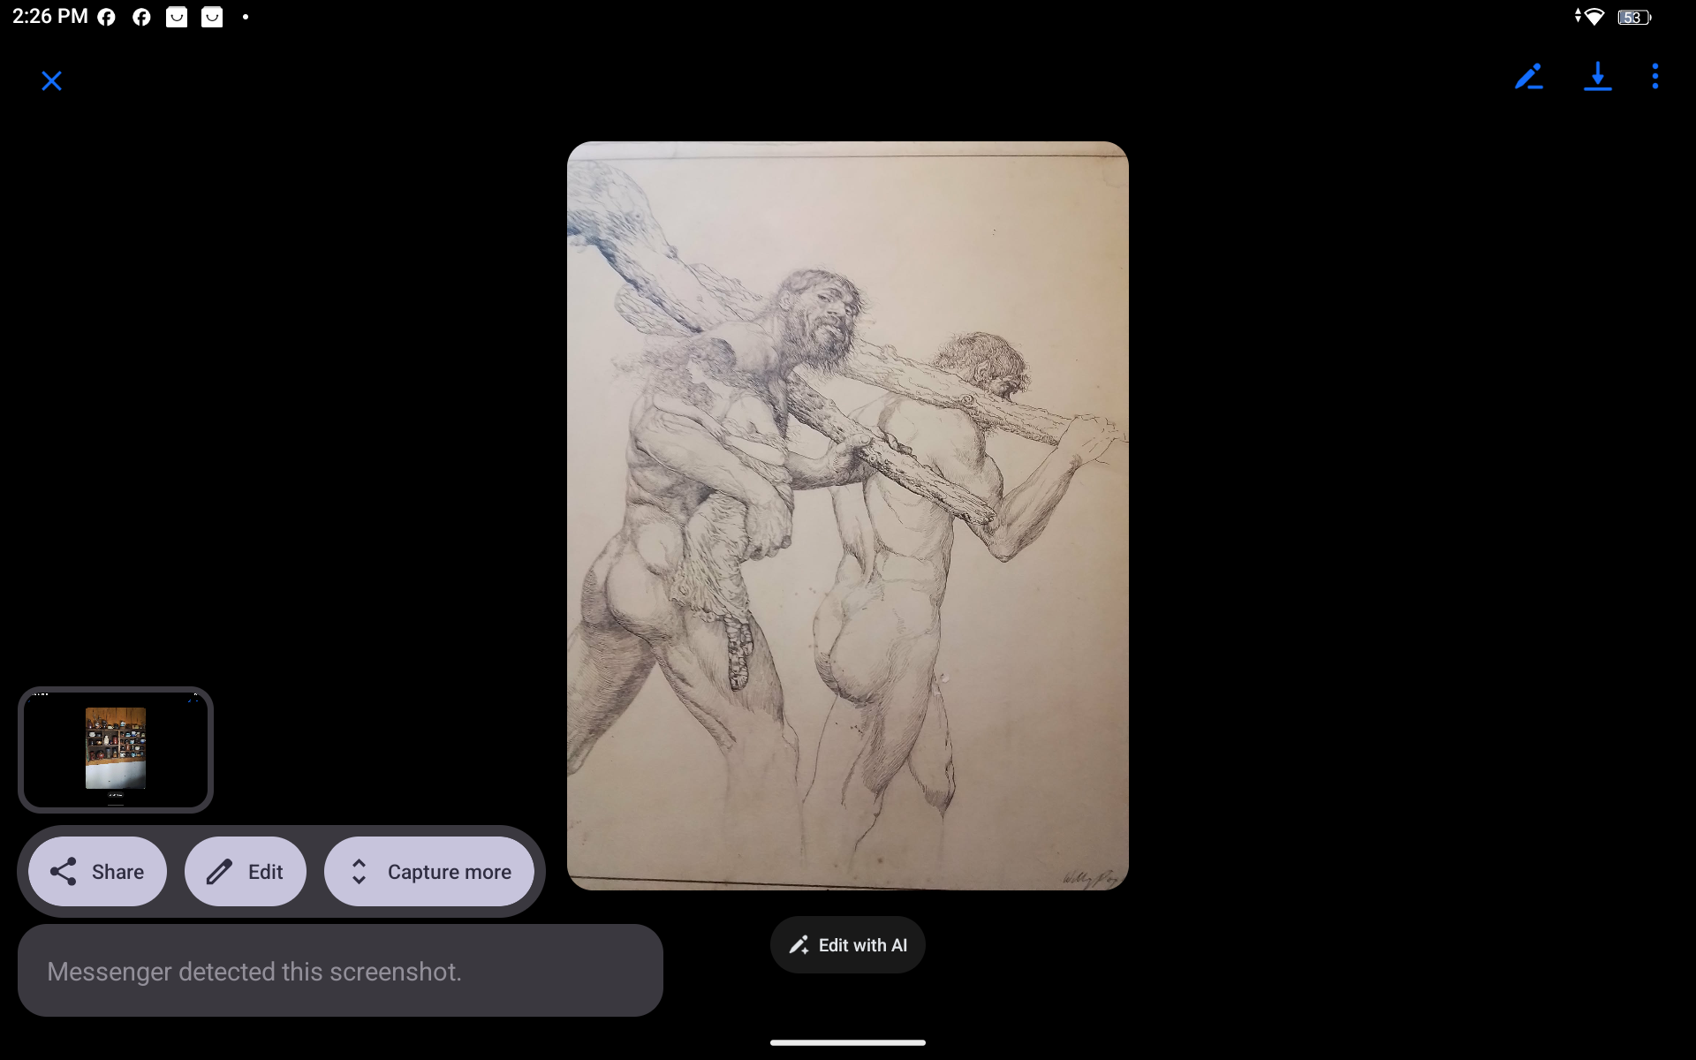Screen dimensions: 1696x1060
Task: Tap the navigation gesture handle bar
Action: [848, 1042]
